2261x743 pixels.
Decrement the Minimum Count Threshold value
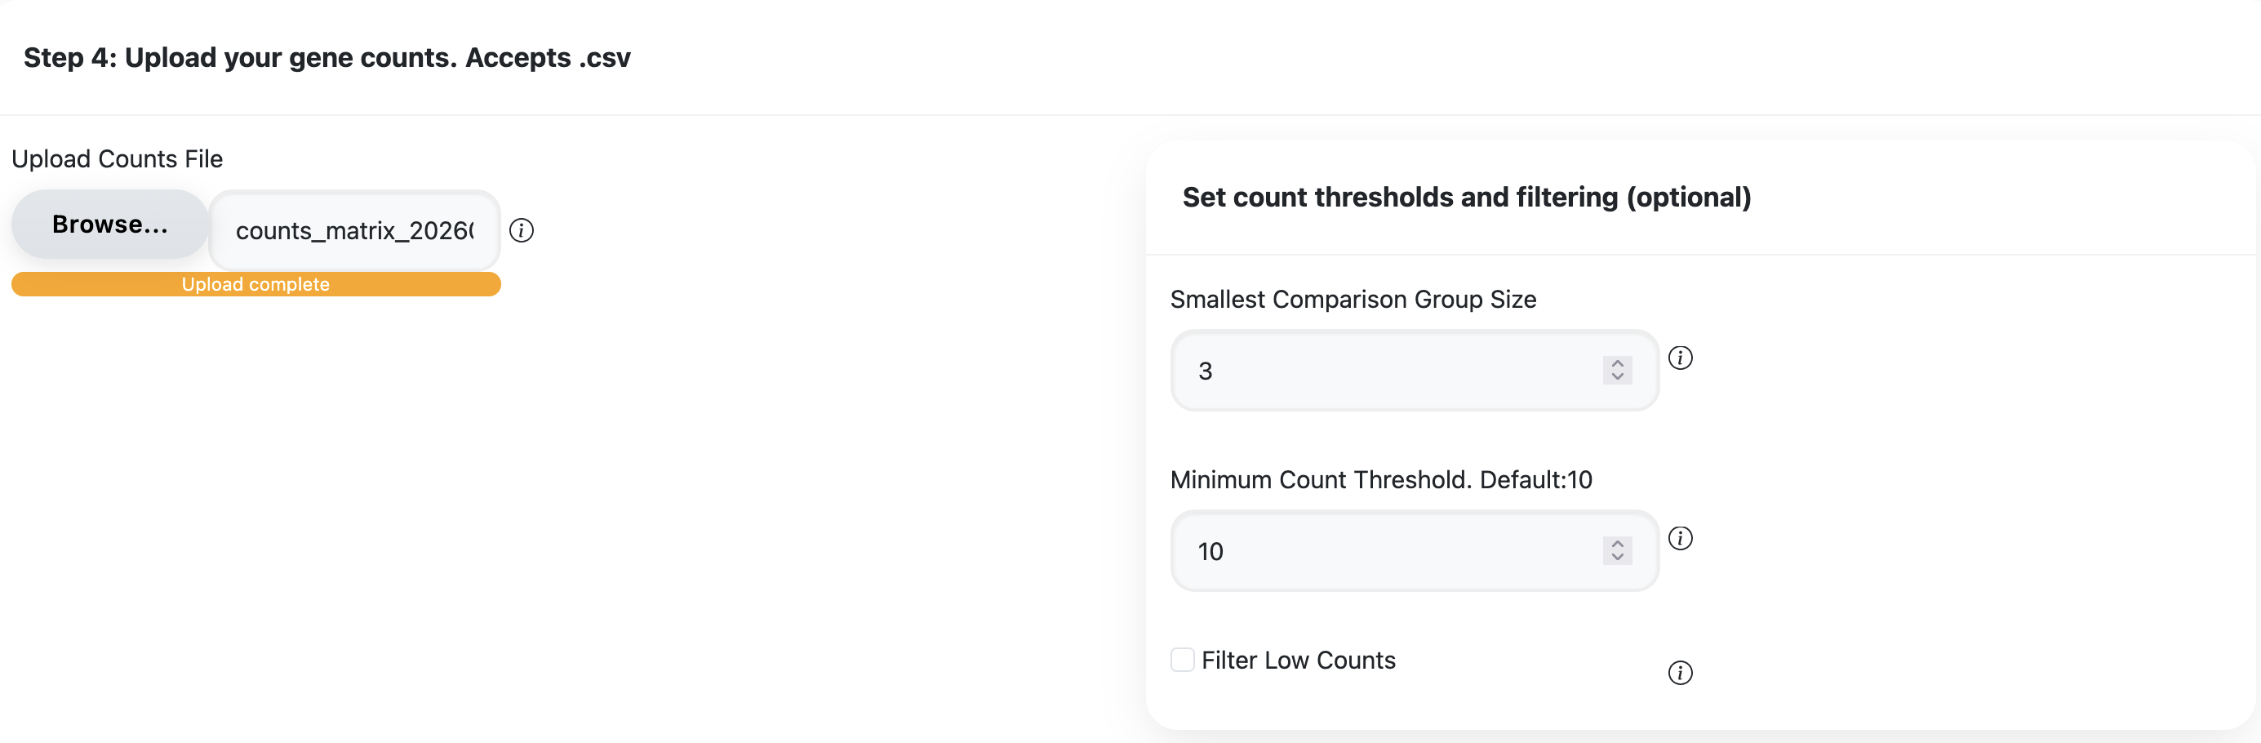(1617, 558)
